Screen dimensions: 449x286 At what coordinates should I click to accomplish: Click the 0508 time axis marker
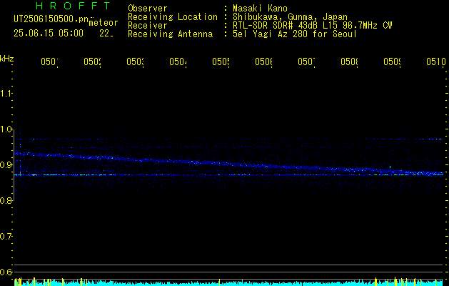[x=349, y=61]
